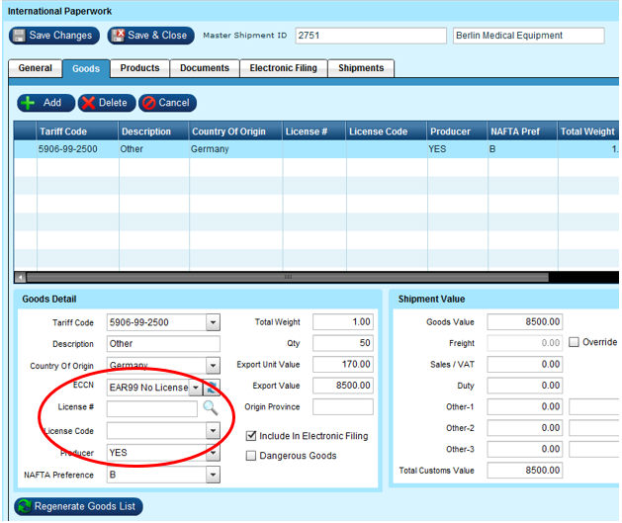
Task: Sort by the Tariff Code column header
Action: tap(77, 131)
